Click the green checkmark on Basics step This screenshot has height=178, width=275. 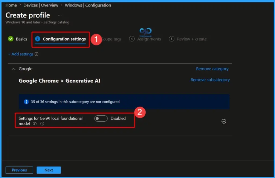point(11,39)
